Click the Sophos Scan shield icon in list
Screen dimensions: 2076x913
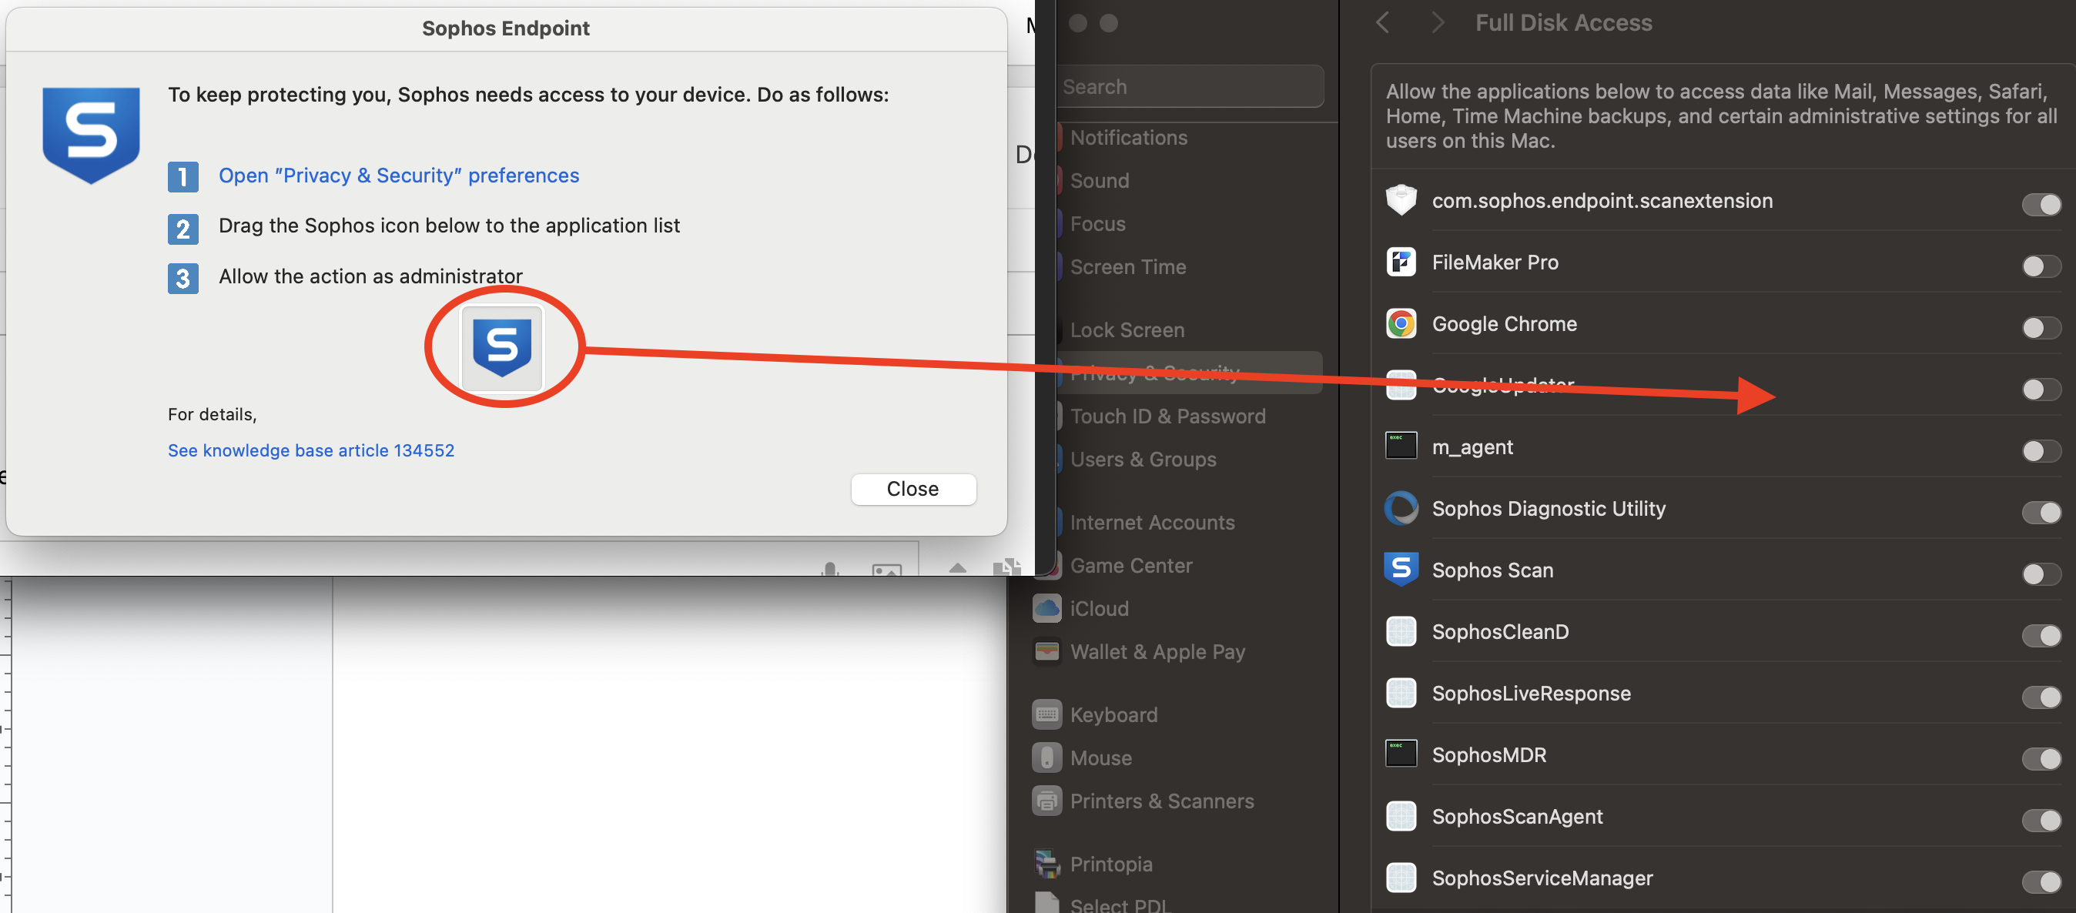1401,569
